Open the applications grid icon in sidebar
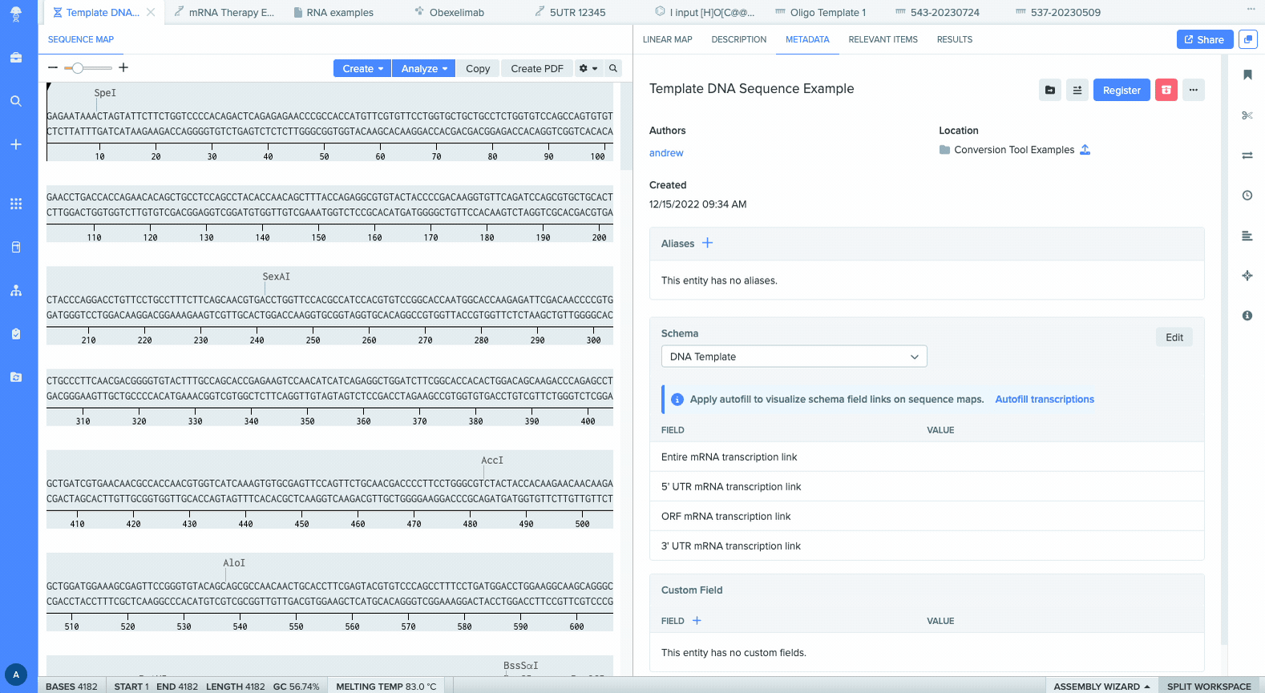Screen dimensions: 1265x693 [x=16, y=203]
